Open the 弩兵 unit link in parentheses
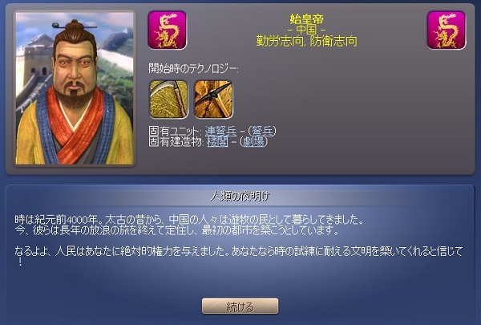Image resolution: width=481 pixels, height=325 pixels. 263,131
